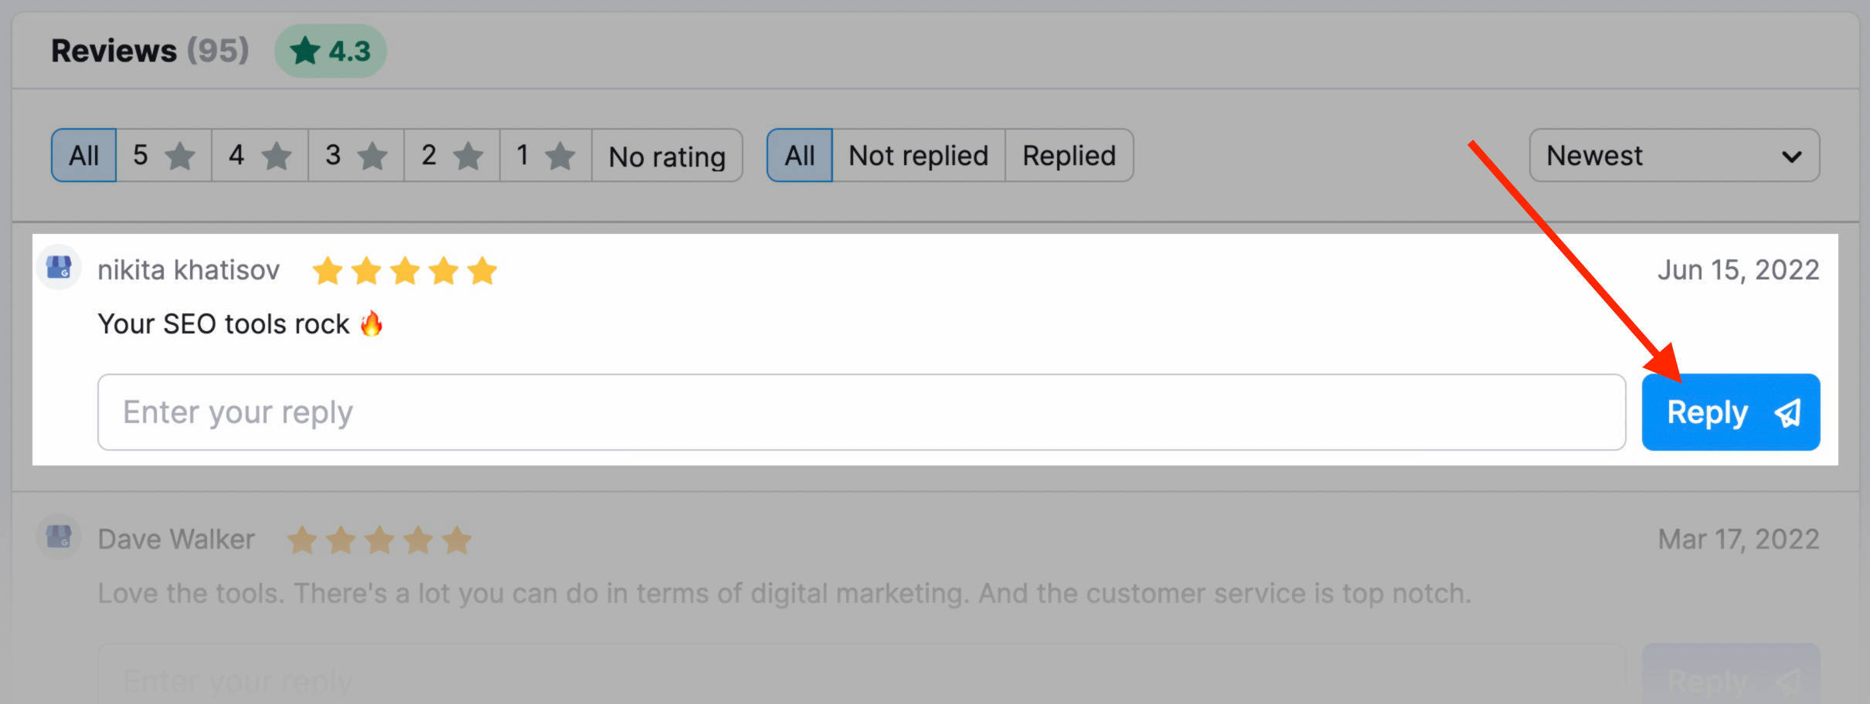1870x704 pixels.
Task: Click the paper plane icon on Reply button
Action: coord(1787,413)
